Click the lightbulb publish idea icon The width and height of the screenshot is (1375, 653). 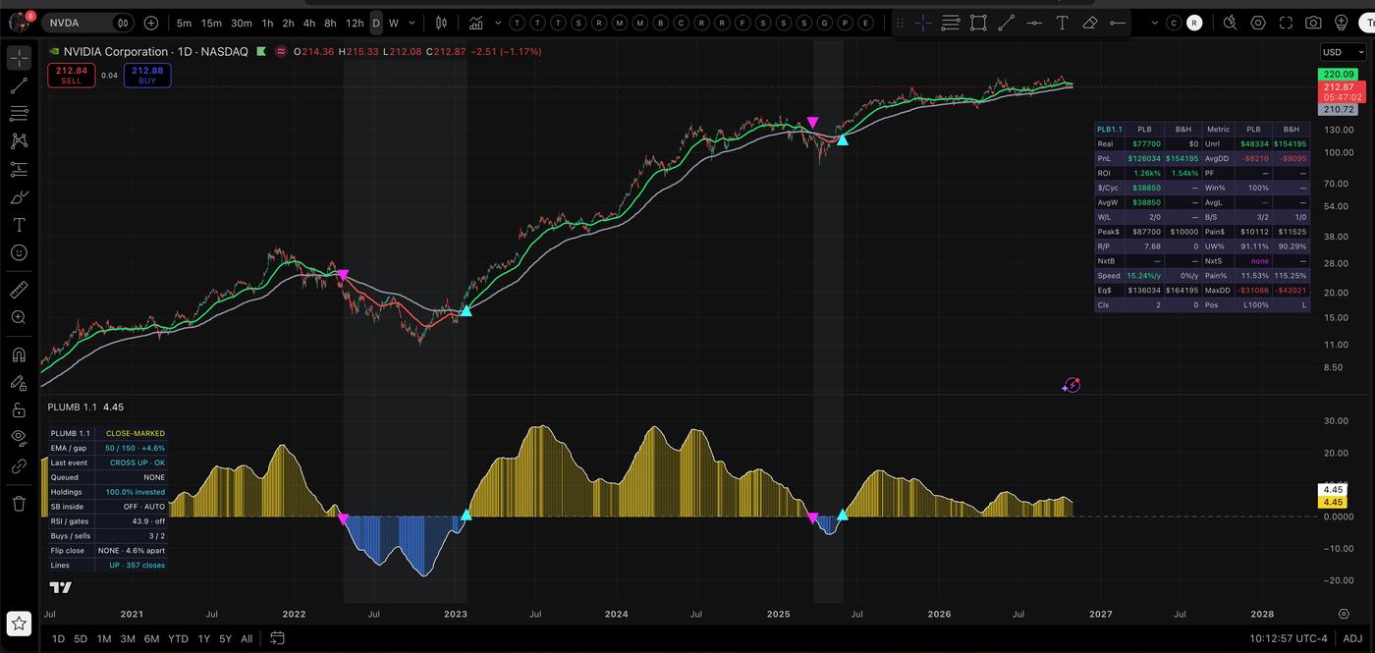[x=1341, y=23]
